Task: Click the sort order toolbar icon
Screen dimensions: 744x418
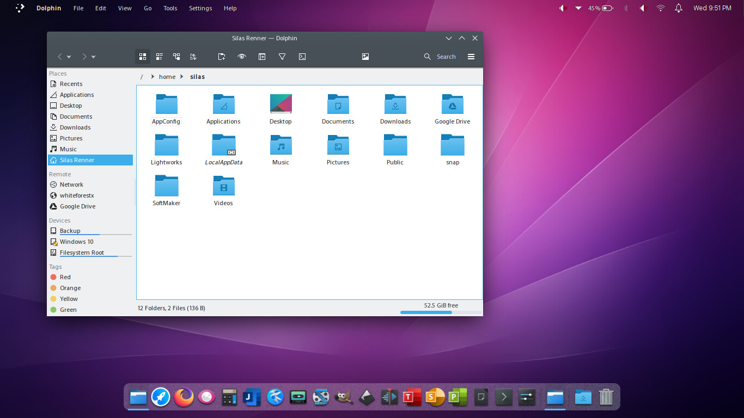Action: [193, 57]
